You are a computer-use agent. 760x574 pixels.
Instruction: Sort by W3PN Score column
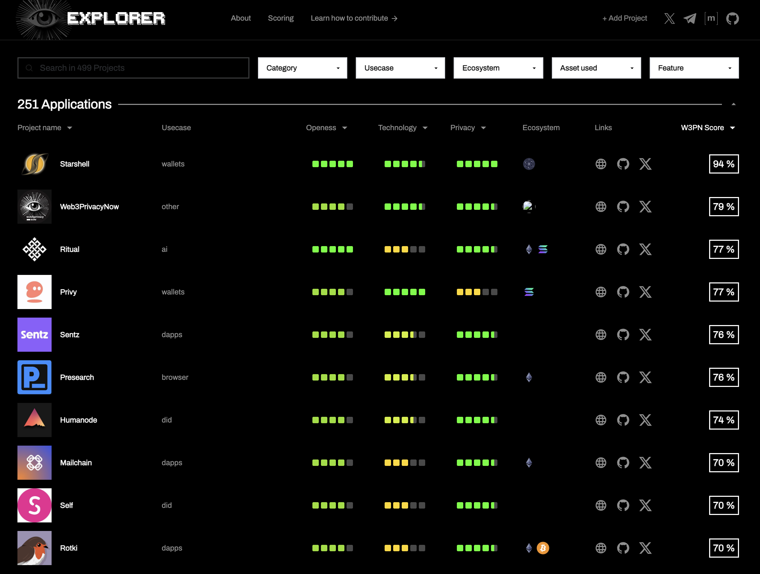pos(708,128)
